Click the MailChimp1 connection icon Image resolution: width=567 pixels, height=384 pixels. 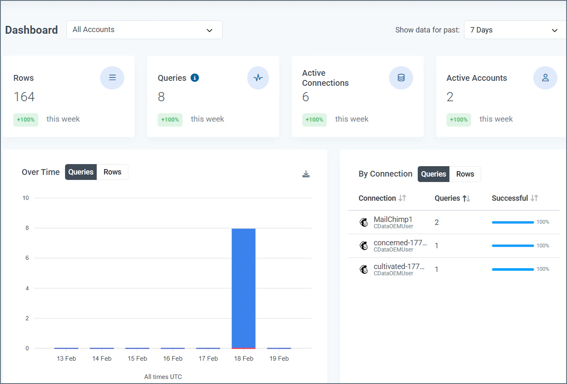click(364, 222)
